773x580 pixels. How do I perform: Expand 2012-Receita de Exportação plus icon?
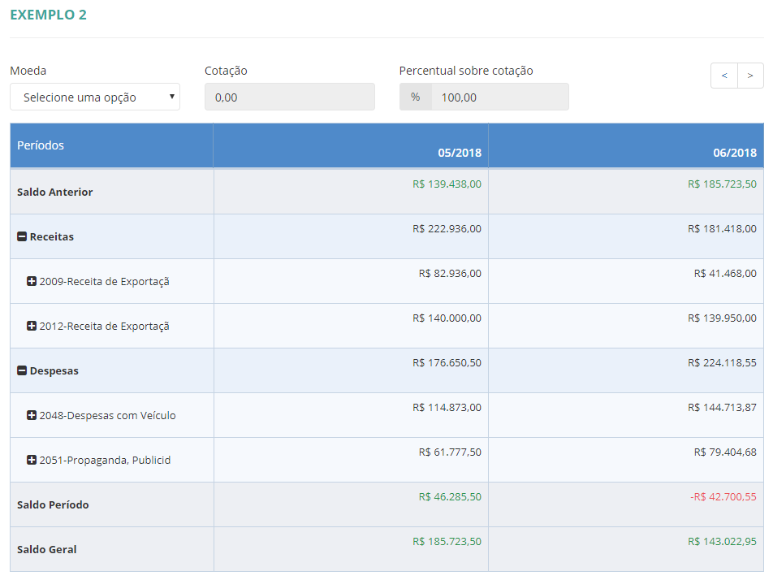32,327
